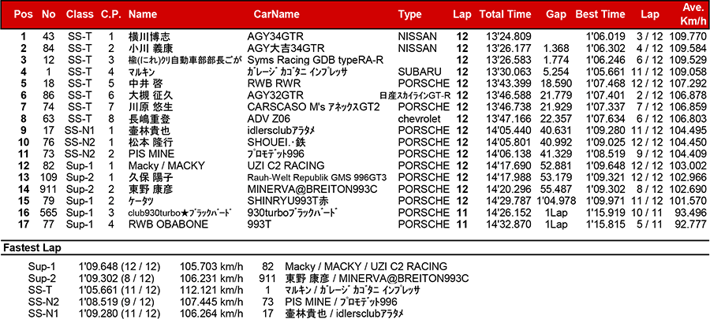Click the 'Total Time' column header

click(x=505, y=14)
